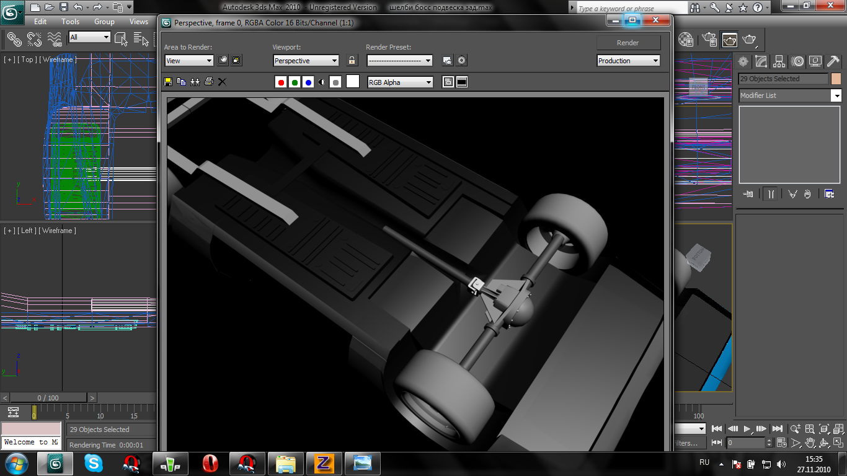
Task: Toggle the blue channel display
Action: (308, 82)
